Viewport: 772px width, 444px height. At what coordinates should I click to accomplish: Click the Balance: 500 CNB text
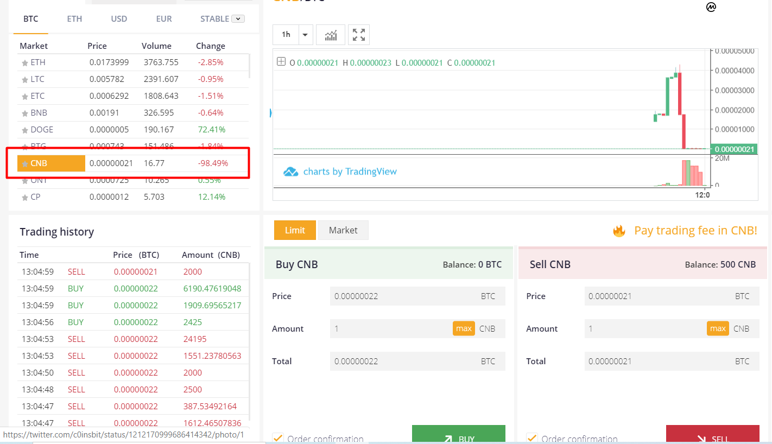point(720,265)
